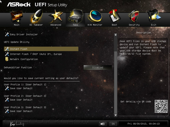Launch Easy Driver Installer
The height and width of the screenshot is (127, 170).
coord(24,34)
